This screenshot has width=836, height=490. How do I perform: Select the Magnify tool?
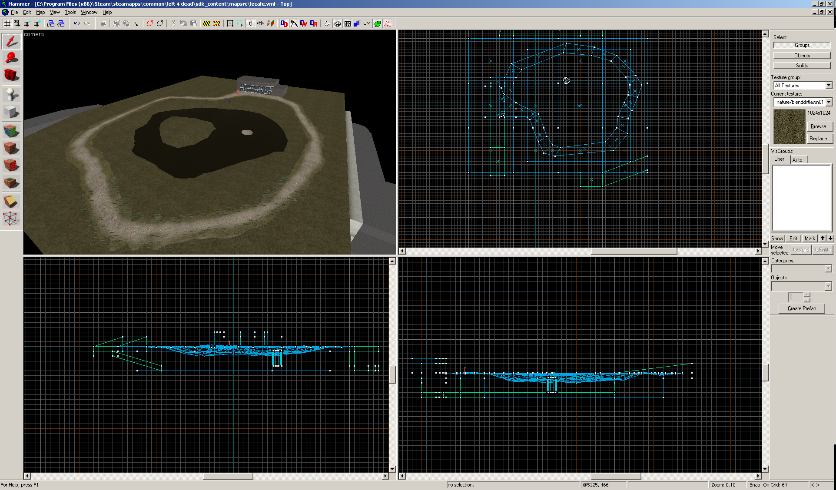point(11,58)
